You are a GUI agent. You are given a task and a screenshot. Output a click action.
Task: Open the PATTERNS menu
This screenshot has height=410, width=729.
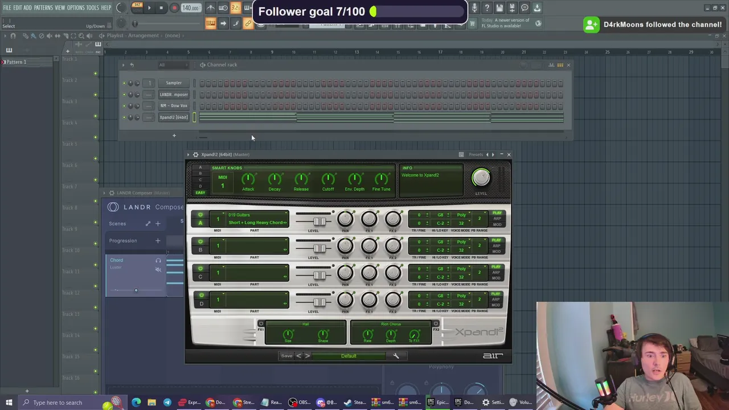pos(43,7)
